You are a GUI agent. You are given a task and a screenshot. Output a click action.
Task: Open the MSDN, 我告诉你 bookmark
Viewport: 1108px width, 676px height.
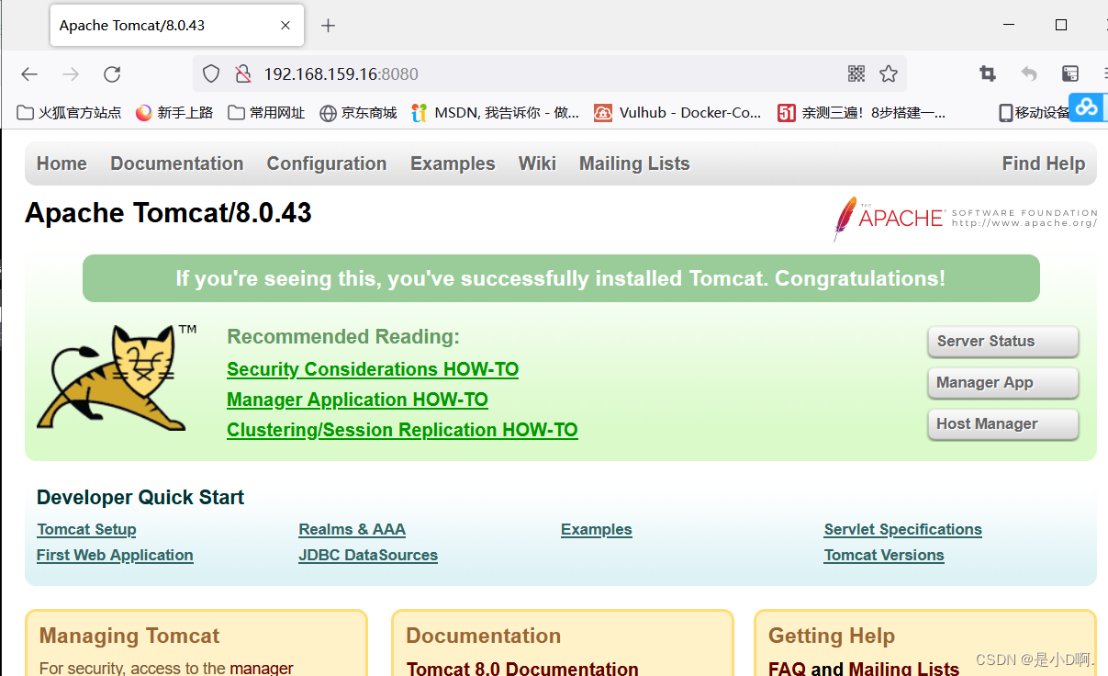[496, 113]
